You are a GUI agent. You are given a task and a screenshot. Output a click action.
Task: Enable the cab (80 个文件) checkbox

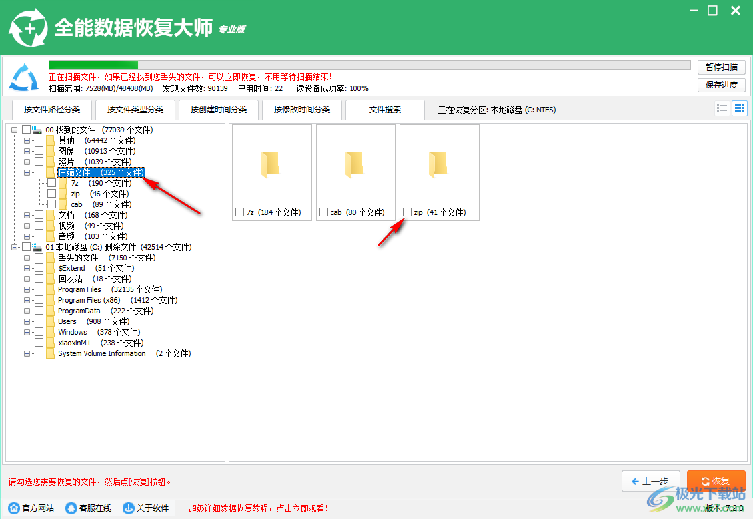click(325, 212)
